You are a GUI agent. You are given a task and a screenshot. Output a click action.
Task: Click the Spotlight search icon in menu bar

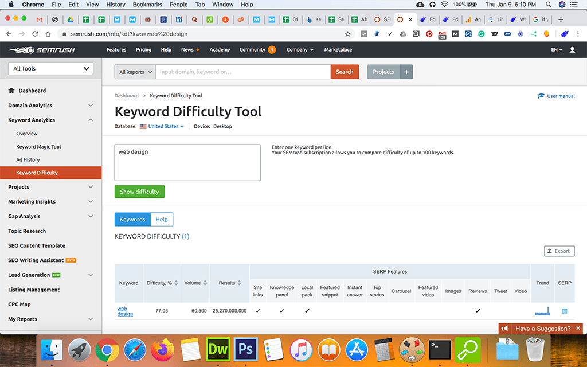click(x=549, y=5)
